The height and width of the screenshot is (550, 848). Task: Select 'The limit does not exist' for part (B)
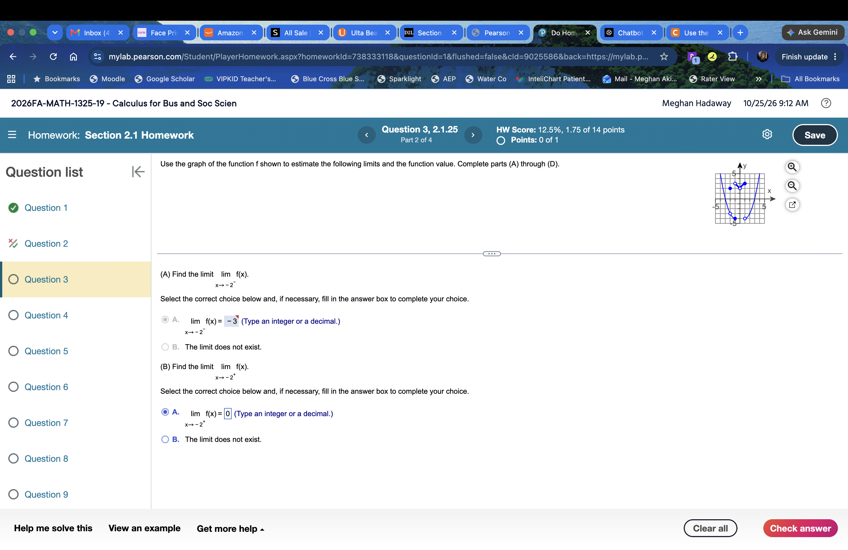coord(165,439)
